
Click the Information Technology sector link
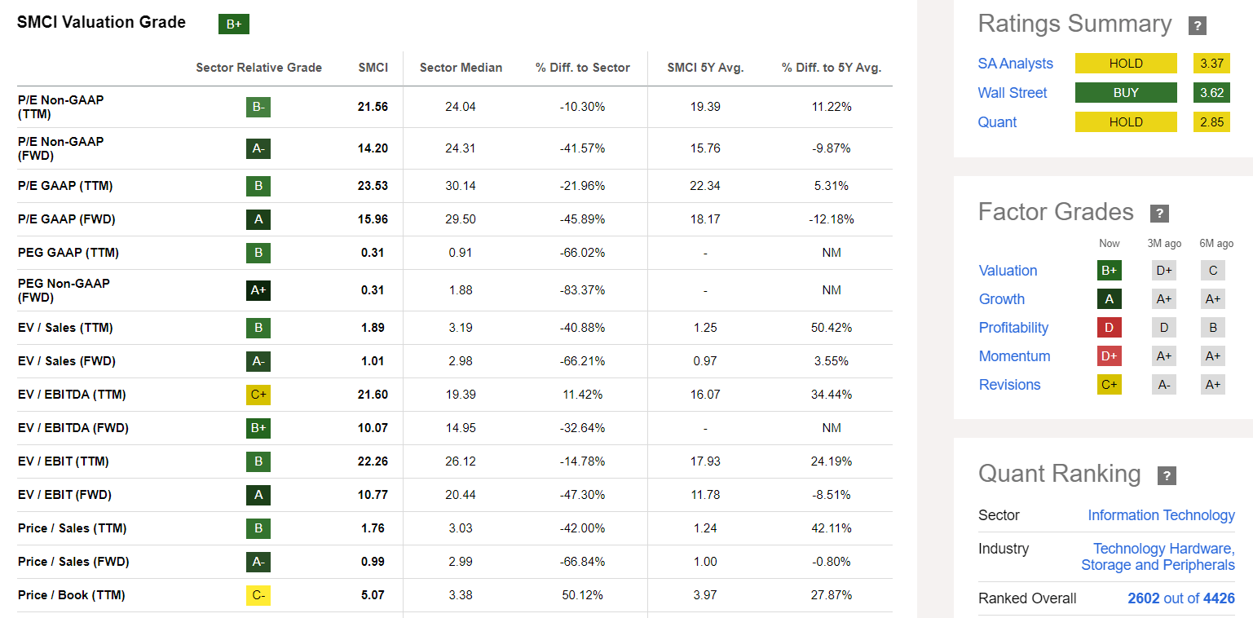point(1161,514)
